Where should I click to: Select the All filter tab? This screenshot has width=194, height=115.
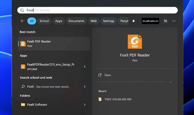pyautogui.click(x=32, y=21)
